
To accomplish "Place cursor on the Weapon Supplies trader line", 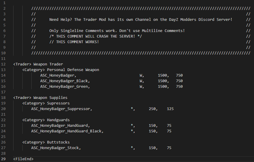I will click(x=40, y=98).
